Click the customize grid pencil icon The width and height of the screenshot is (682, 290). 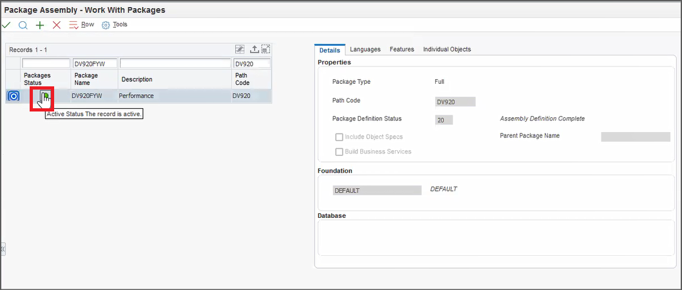tap(240, 49)
